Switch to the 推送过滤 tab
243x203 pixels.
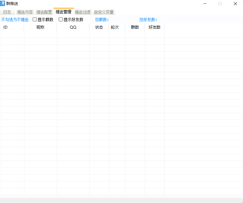(83, 12)
